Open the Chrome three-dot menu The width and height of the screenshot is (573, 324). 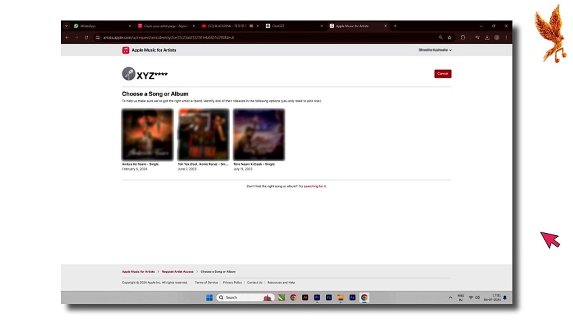(506, 37)
